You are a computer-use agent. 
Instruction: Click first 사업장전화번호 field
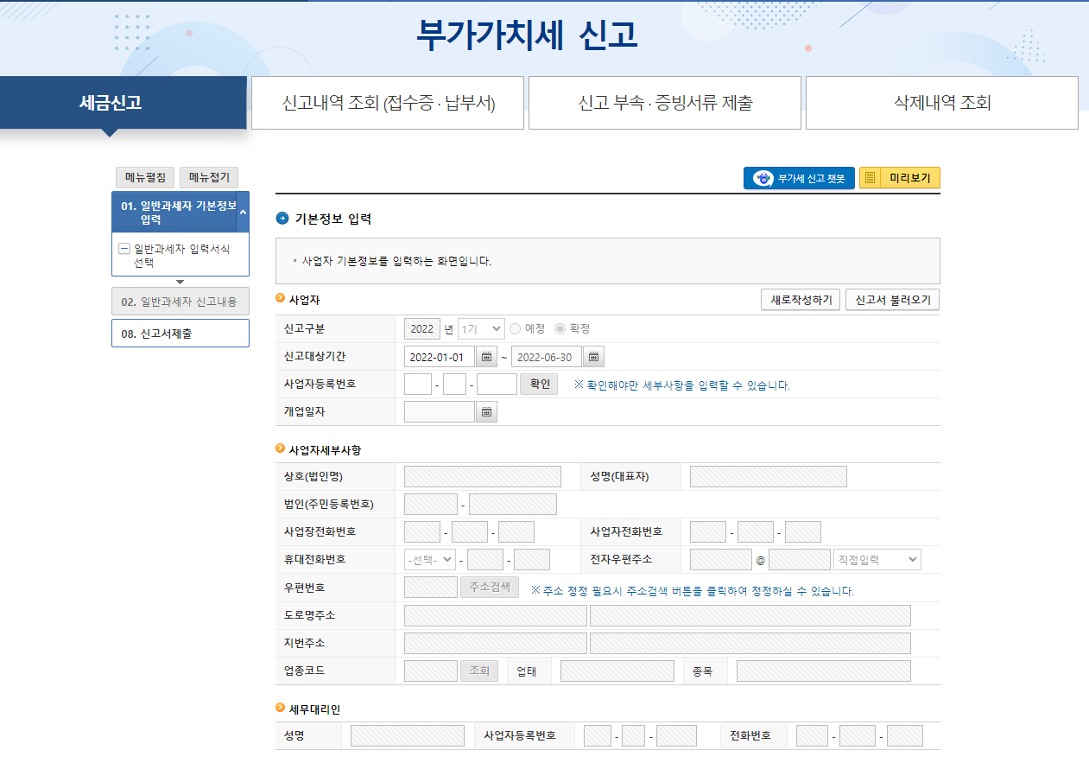[422, 532]
